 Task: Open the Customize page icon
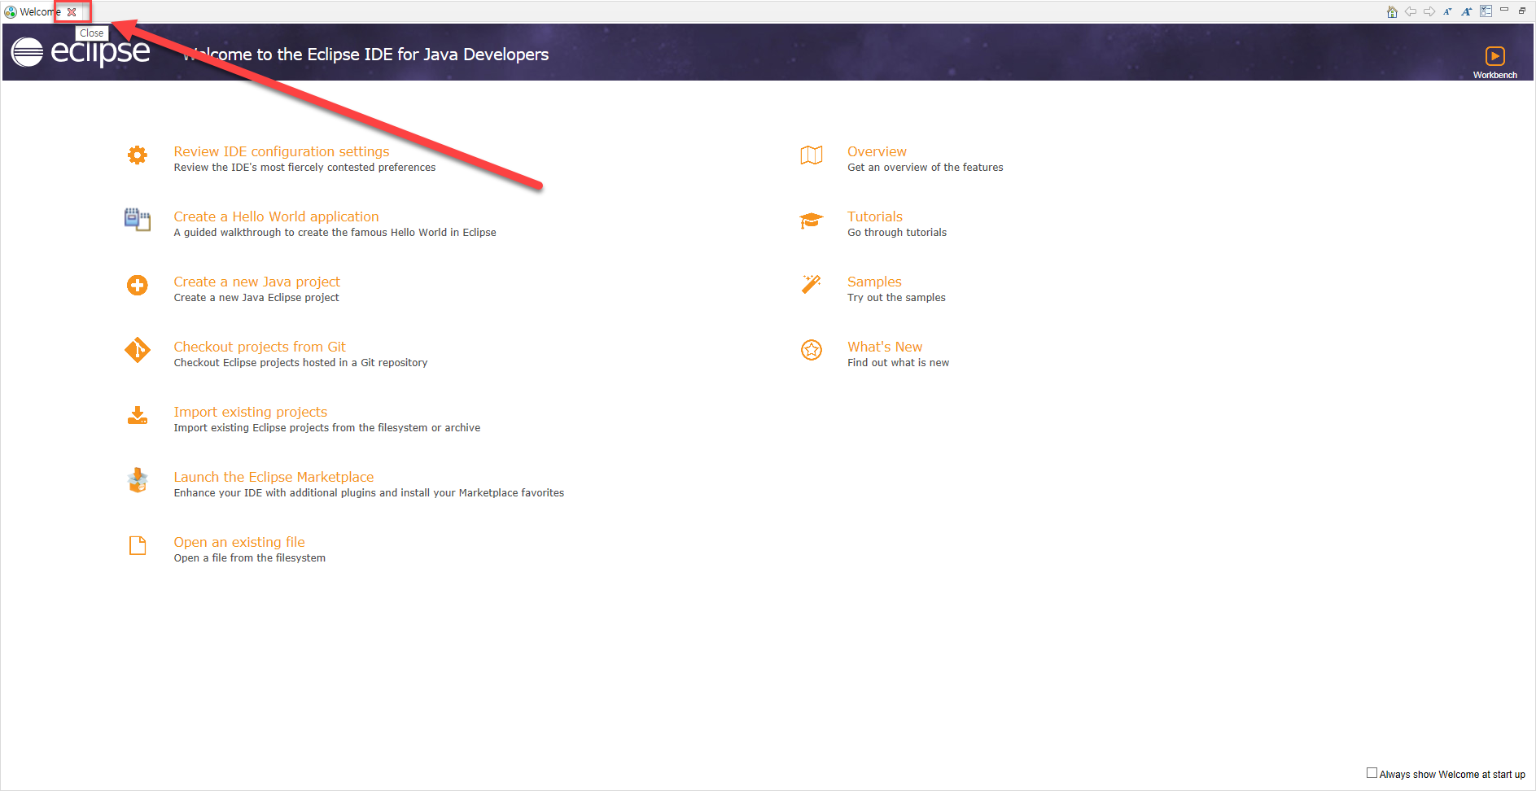click(1486, 11)
